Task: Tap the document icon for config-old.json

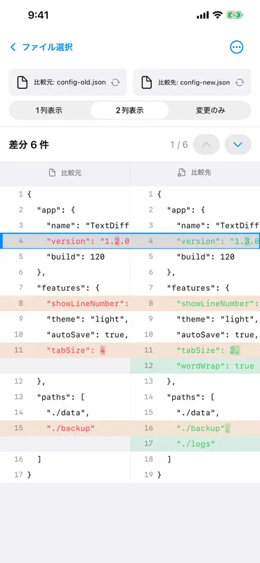Action: [x=22, y=82]
